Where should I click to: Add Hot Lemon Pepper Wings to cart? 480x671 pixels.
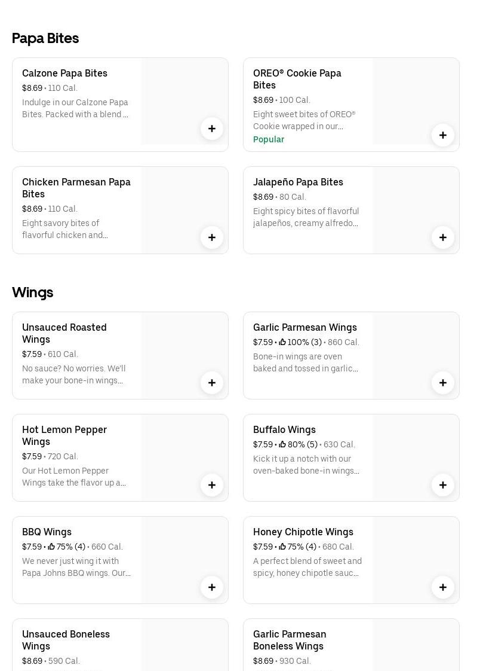(x=212, y=485)
